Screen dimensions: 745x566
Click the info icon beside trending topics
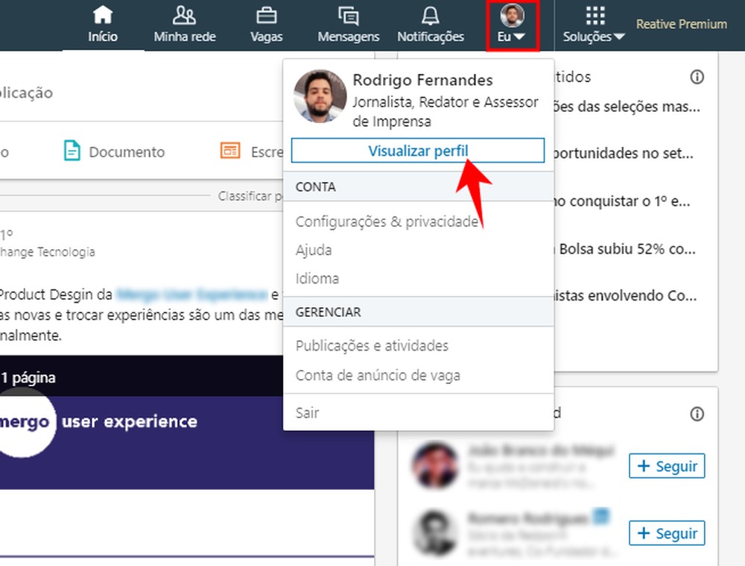697,76
